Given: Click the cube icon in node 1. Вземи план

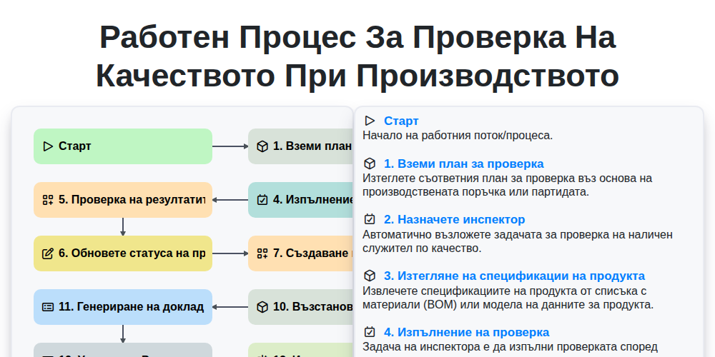Looking at the screenshot, I should 262,146.
